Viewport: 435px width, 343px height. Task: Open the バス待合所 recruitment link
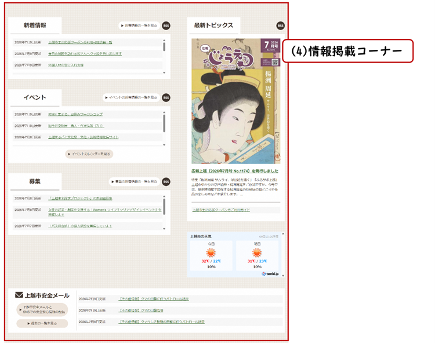pyautogui.click(x=80, y=226)
